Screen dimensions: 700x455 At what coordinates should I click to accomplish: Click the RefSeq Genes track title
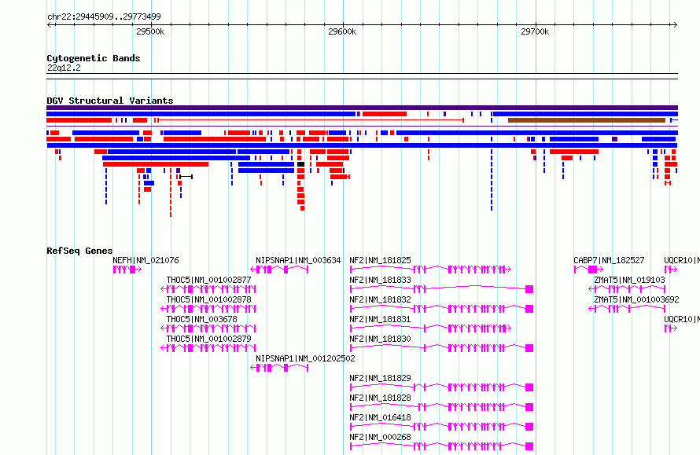tap(79, 251)
